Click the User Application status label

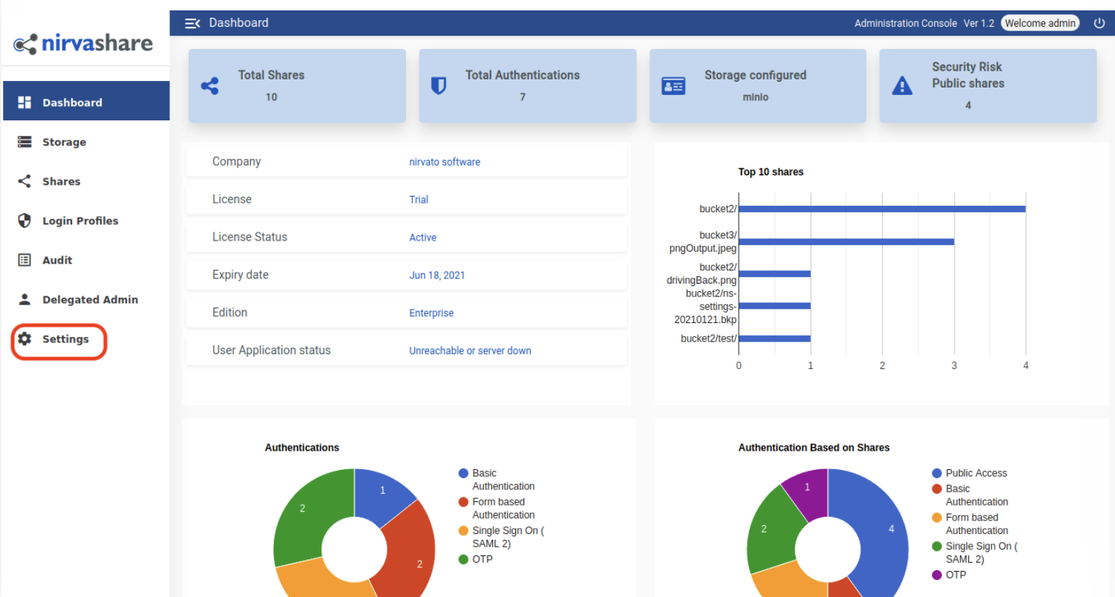272,350
